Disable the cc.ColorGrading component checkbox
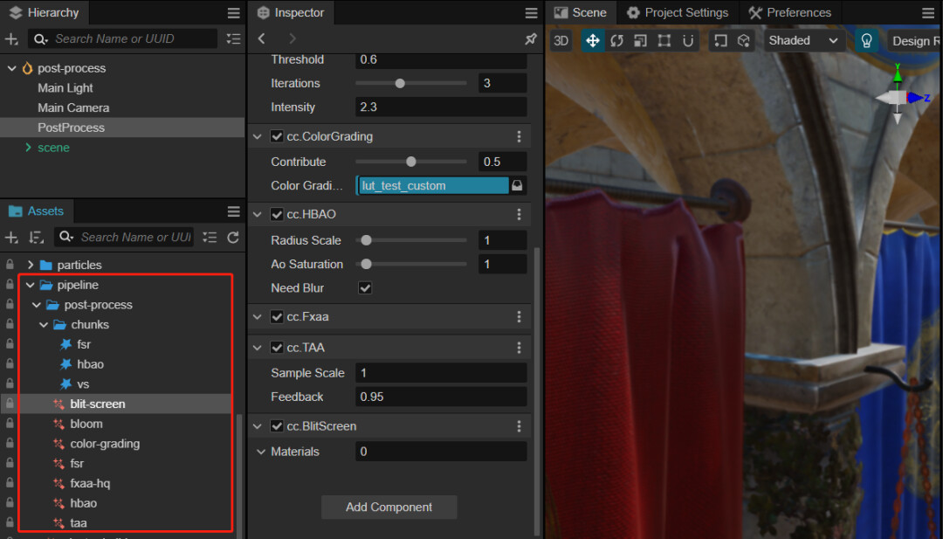Image resolution: width=943 pixels, height=539 pixels. (277, 136)
